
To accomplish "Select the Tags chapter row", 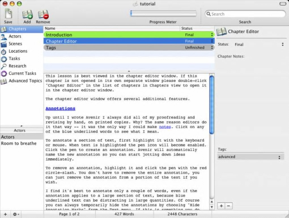I will coord(129,47).
